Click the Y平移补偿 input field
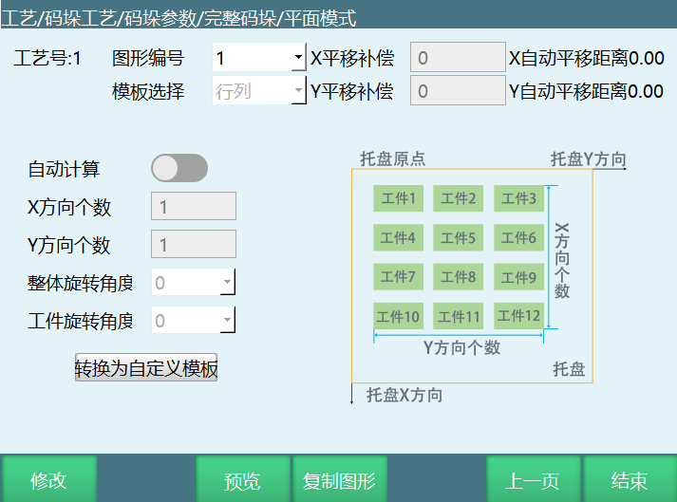677x502 pixels. [x=458, y=91]
